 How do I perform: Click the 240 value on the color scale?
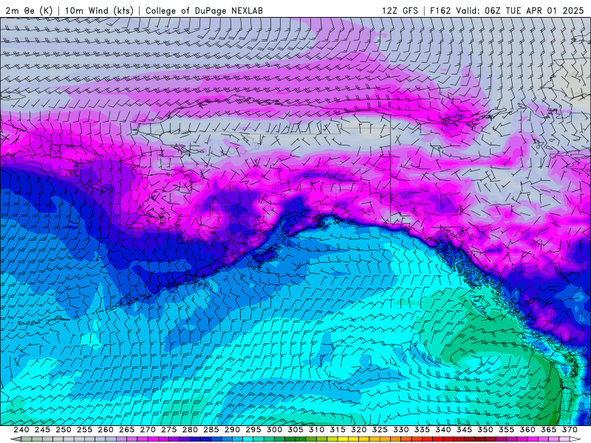pos(21,430)
